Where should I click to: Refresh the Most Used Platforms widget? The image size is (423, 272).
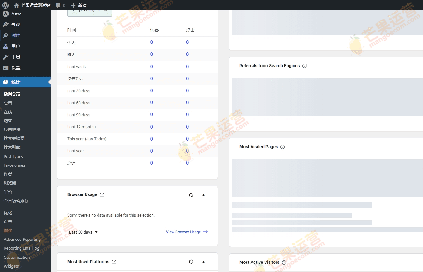click(x=191, y=262)
